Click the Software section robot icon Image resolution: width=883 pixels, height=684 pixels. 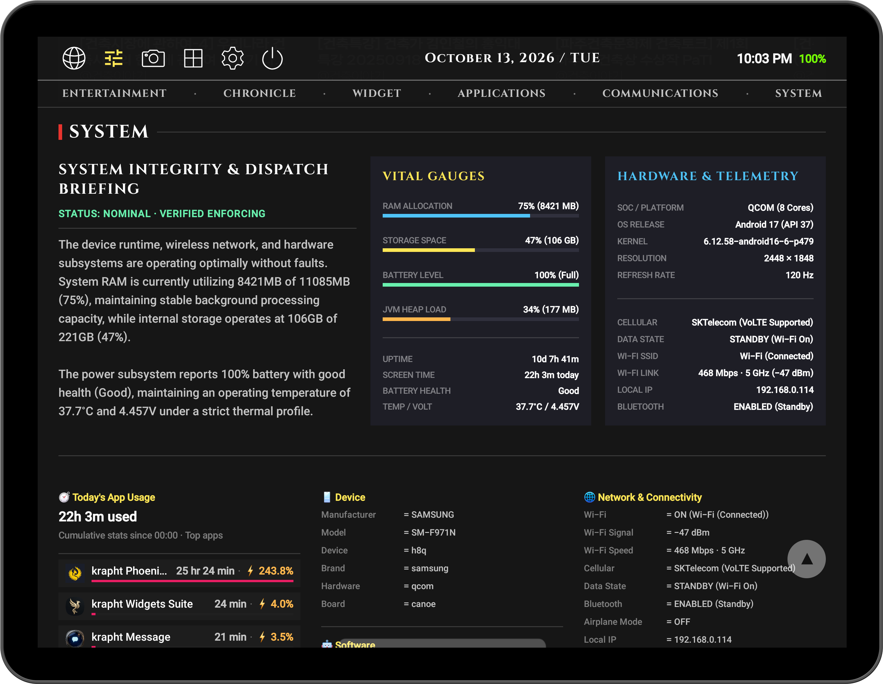pyautogui.click(x=327, y=644)
